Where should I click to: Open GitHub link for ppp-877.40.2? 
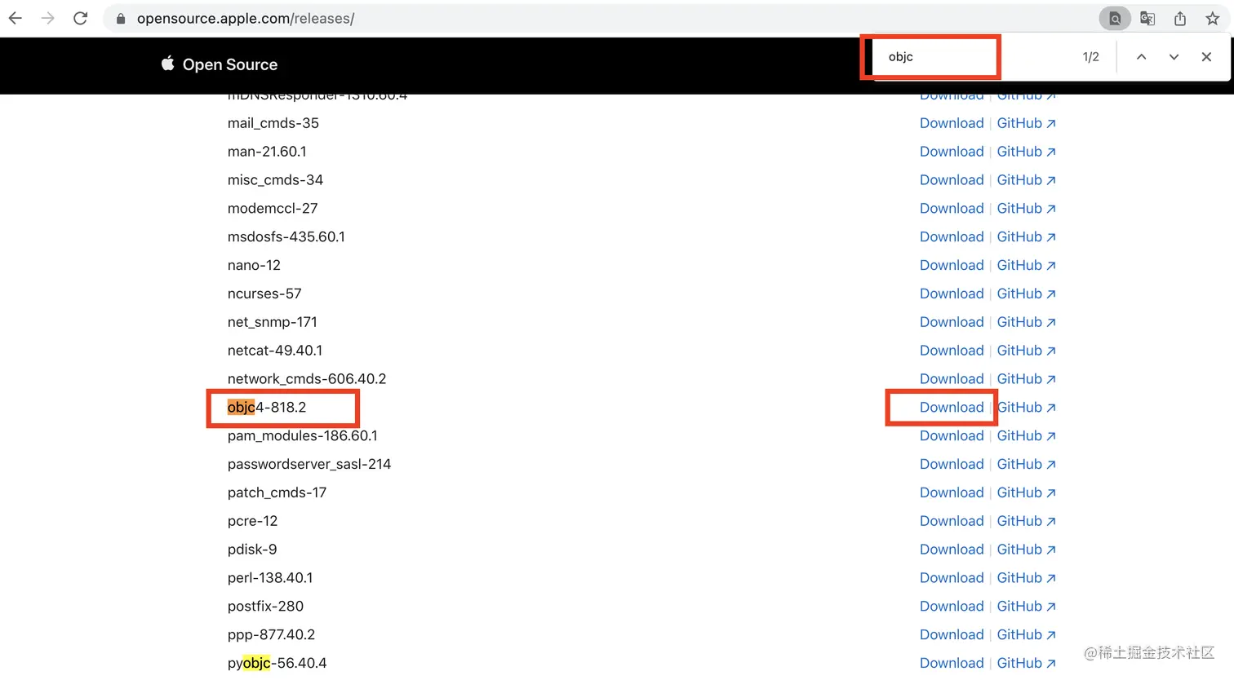point(1026,634)
